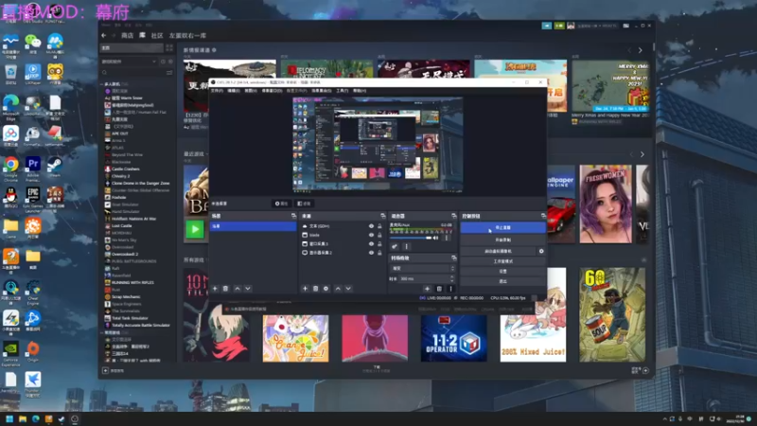The image size is (757, 426).
Task: Switch to 商店 tab in Steam
Action: 127,35
